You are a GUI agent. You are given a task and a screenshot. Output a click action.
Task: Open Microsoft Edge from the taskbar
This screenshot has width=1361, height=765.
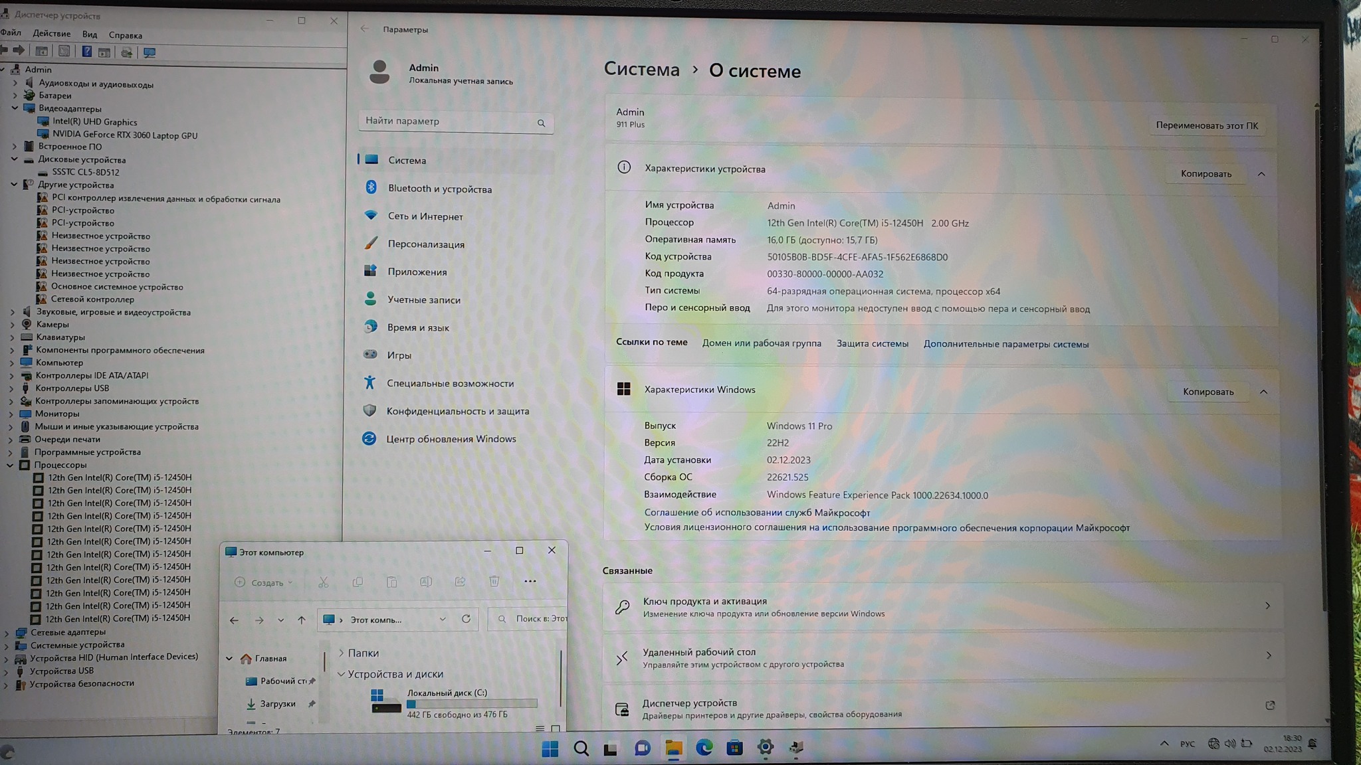point(704,748)
